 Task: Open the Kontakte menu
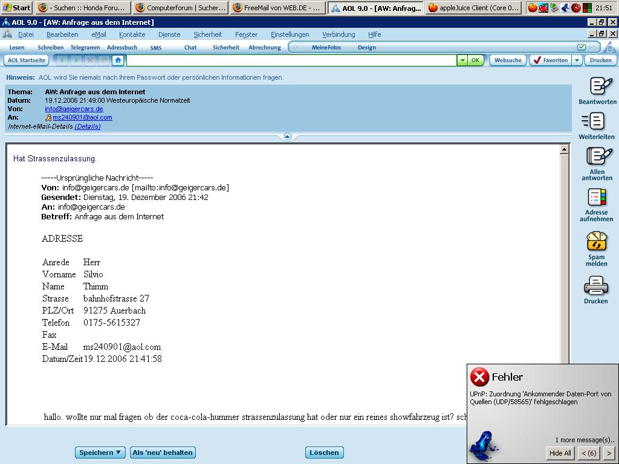click(x=132, y=34)
